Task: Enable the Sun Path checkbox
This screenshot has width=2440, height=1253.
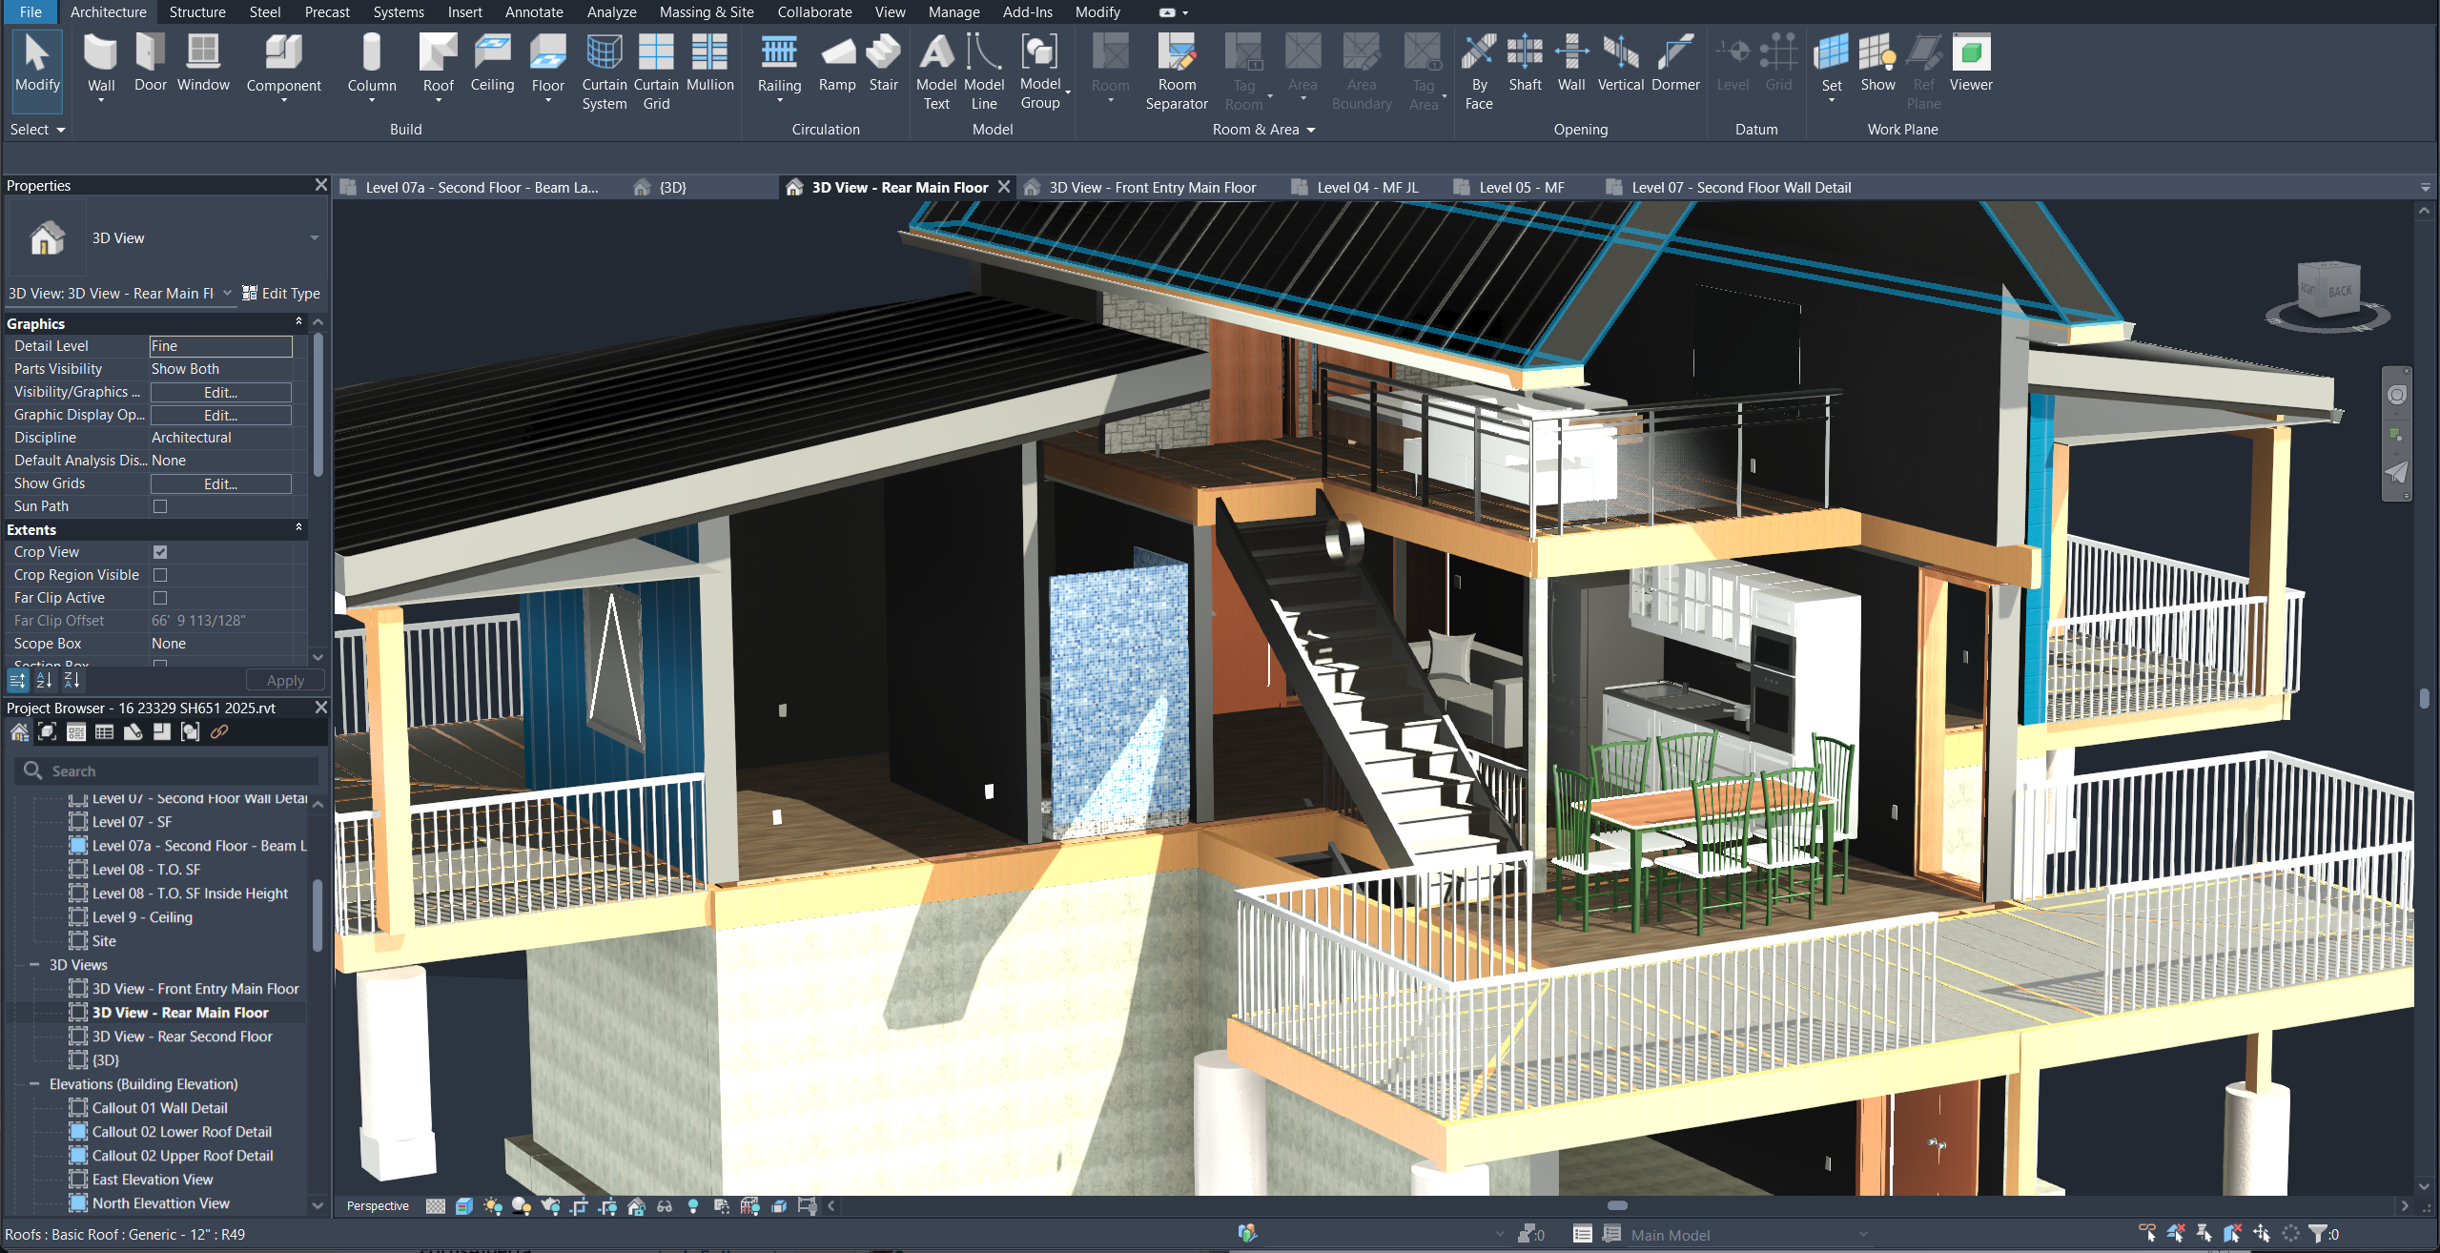Action: (160, 506)
